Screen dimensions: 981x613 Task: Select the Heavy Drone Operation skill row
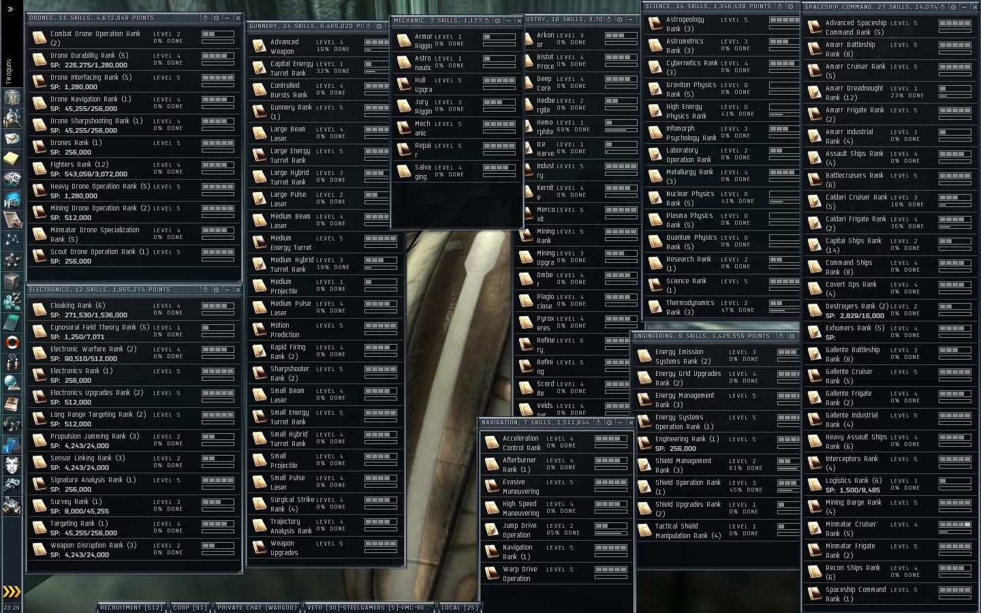[x=134, y=191]
